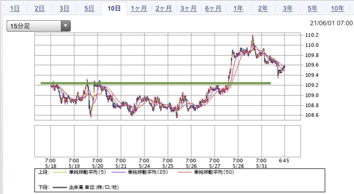The image size is (354, 194).
Task: Click the 5/20 date axis label
Action: (x=97, y=166)
